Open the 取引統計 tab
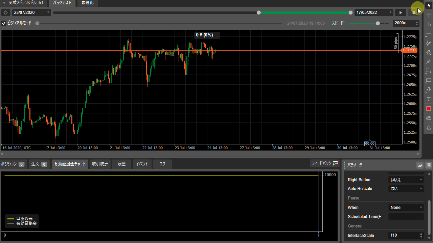This screenshot has width=433, height=243. (100, 164)
